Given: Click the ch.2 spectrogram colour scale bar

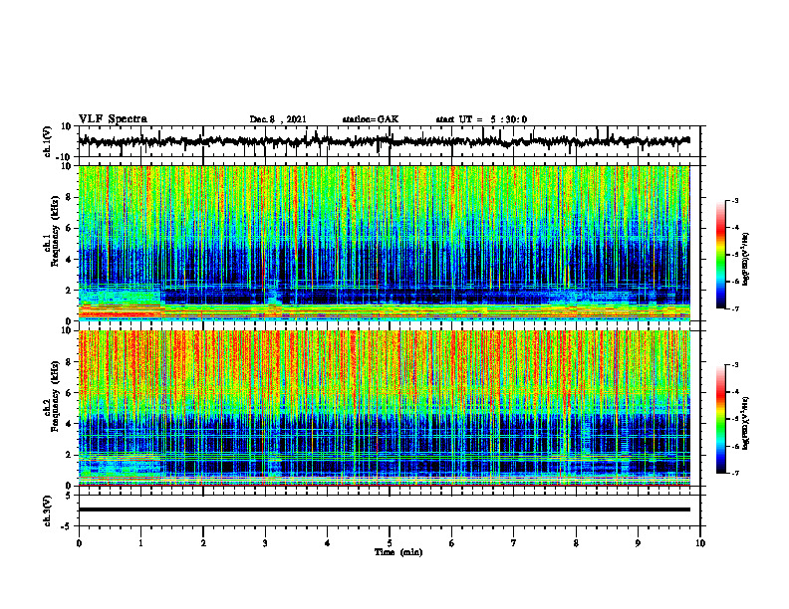Looking at the screenshot, I should pos(721,419).
